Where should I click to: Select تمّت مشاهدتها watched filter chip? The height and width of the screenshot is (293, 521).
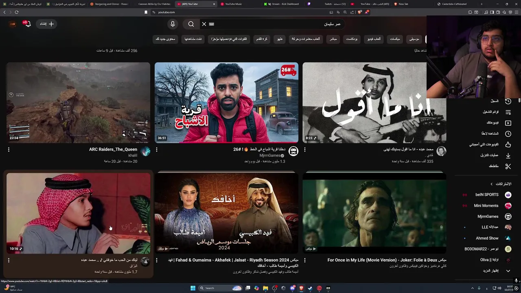tap(193, 39)
